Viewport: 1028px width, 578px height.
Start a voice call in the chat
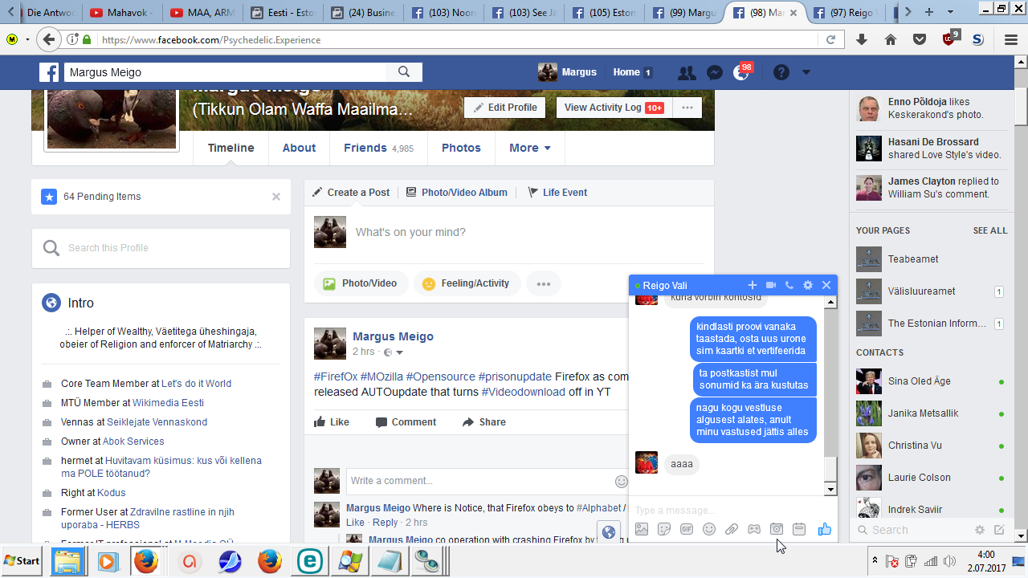point(789,285)
